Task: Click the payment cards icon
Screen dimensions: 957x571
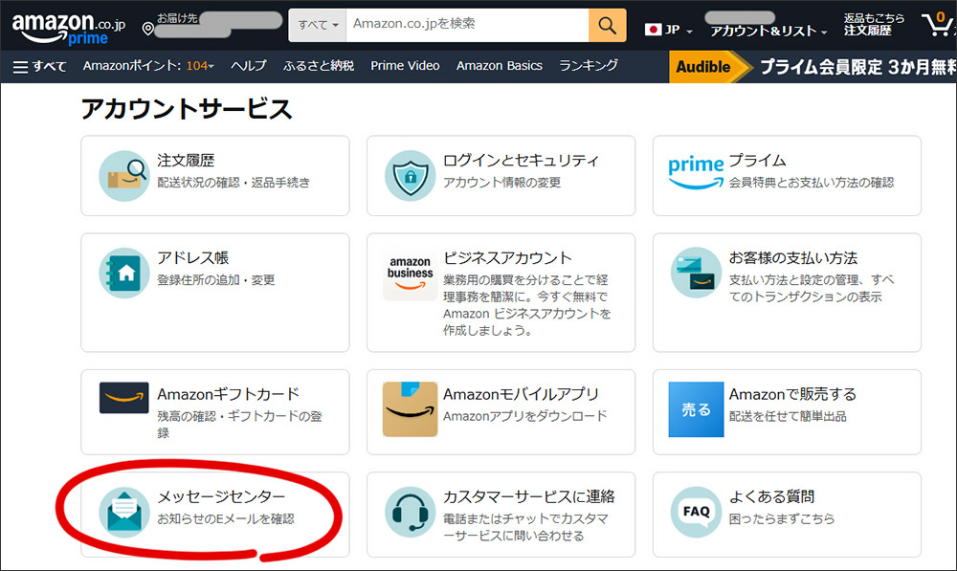Action: click(x=696, y=273)
